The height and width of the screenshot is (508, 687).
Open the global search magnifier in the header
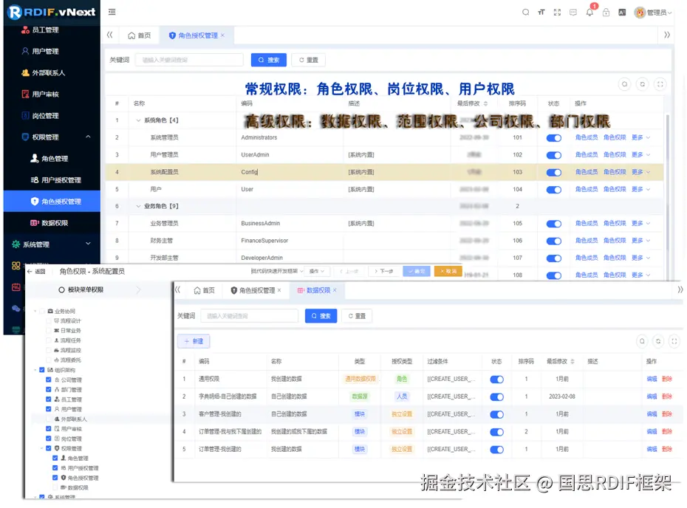526,12
